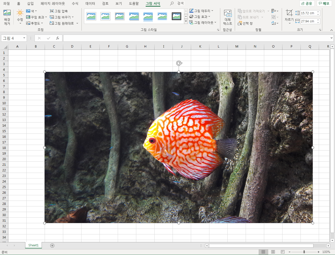Click the zoom slider handle in status bar

click(x=304, y=252)
